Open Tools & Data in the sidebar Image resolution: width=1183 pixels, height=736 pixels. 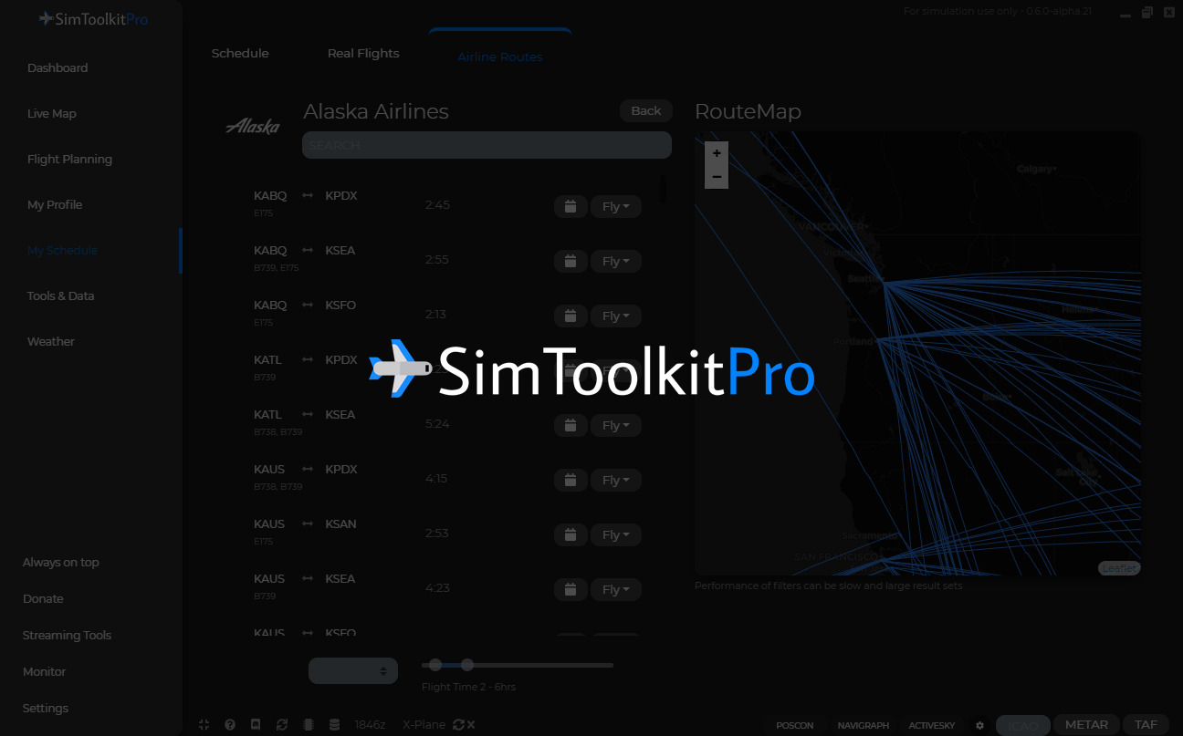click(60, 296)
